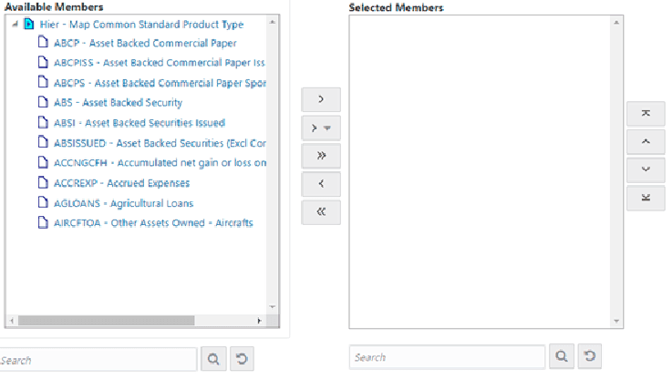Select AGLOANS - Agricultural Loans
The width and height of the screenshot is (672, 379).
(x=123, y=203)
